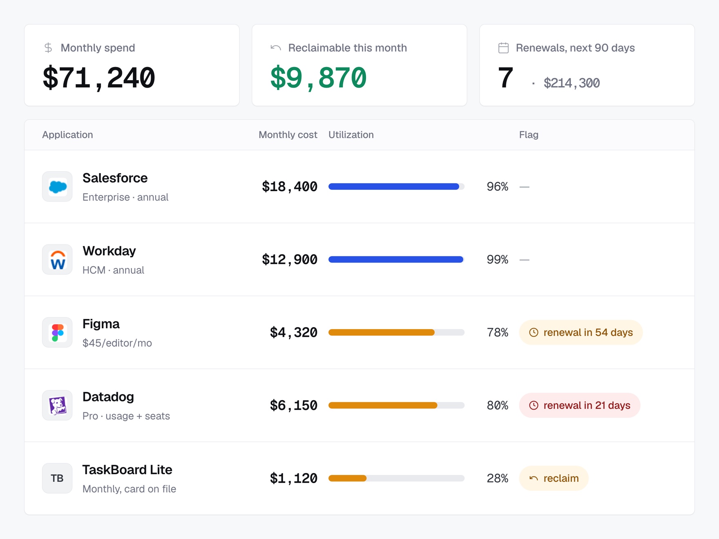Click the Monthly spend card label
Image resolution: width=719 pixels, height=539 pixels.
[x=98, y=48]
